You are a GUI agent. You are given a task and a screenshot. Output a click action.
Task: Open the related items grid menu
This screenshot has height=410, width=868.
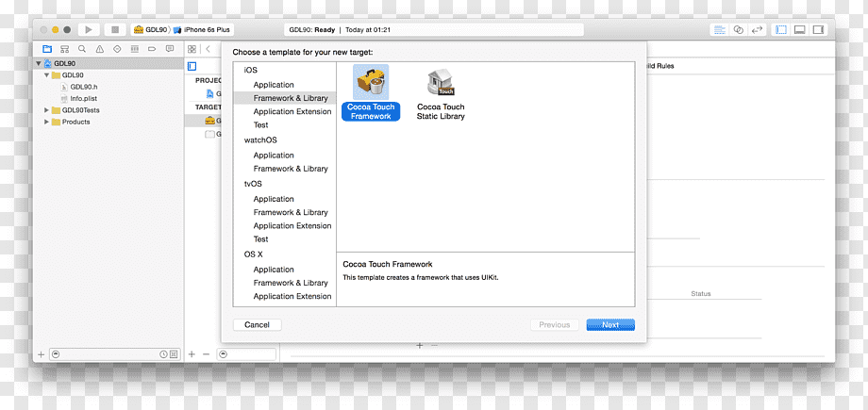192,49
